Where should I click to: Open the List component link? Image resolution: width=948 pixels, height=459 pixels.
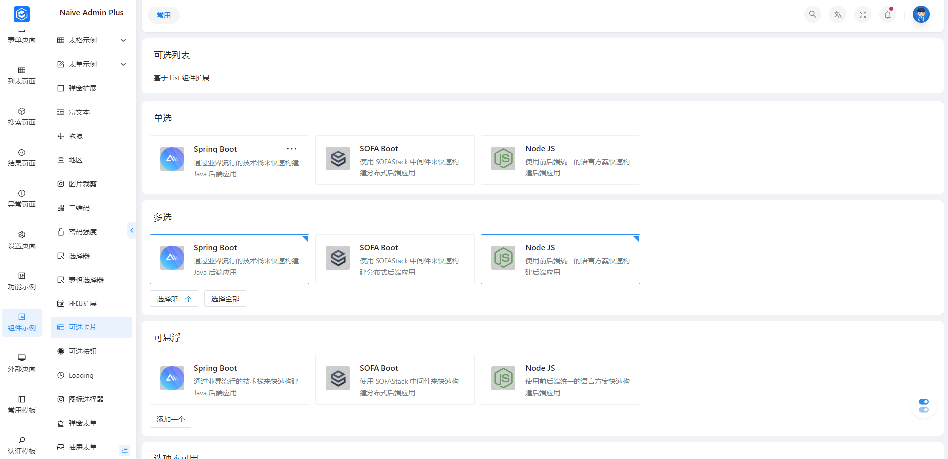[x=174, y=78]
